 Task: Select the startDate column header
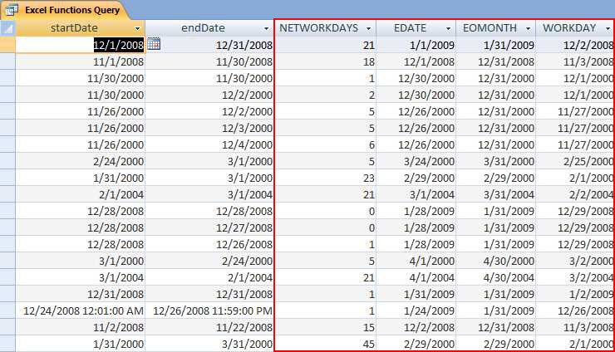(x=80, y=28)
